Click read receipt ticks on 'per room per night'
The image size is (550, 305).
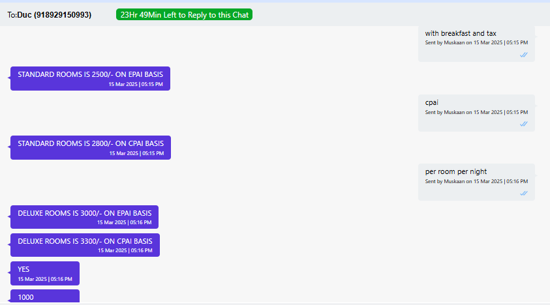(523, 193)
